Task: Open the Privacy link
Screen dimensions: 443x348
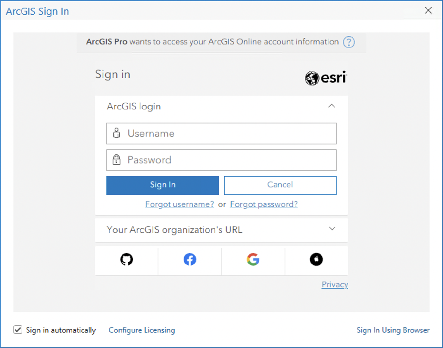Action: (335, 284)
